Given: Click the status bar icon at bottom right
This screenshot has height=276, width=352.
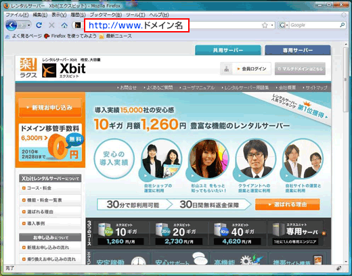Looking at the screenshot, I should click(x=338, y=269).
